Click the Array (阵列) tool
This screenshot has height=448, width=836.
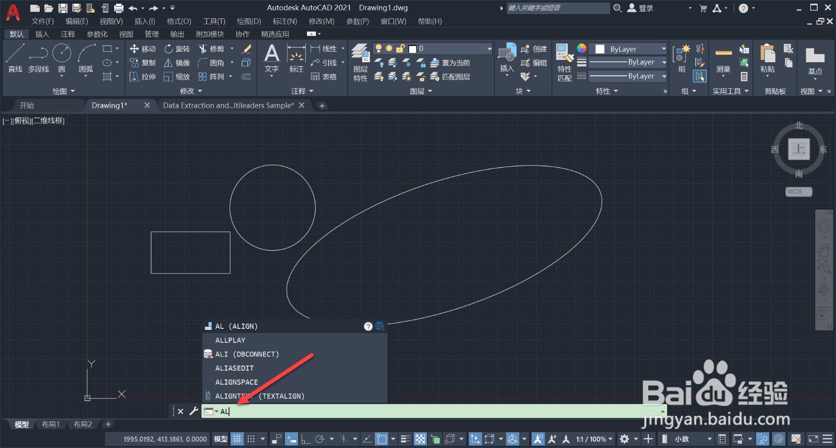211,77
